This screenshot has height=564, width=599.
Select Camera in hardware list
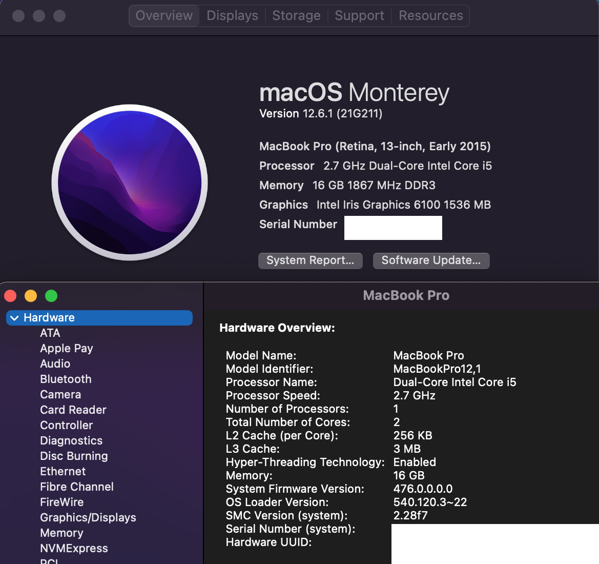click(x=60, y=395)
